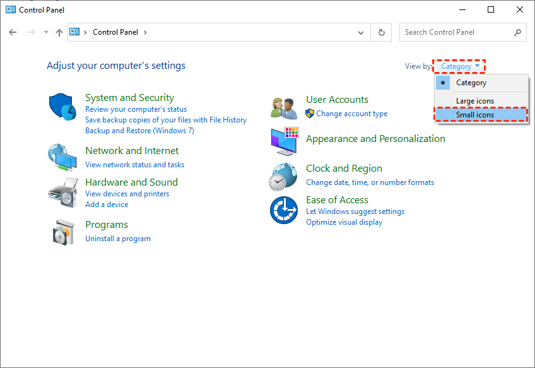Viewport: 535px width, 368px height.
Task: Click the Clock and Region icon
Action: [x=283, y=177]
